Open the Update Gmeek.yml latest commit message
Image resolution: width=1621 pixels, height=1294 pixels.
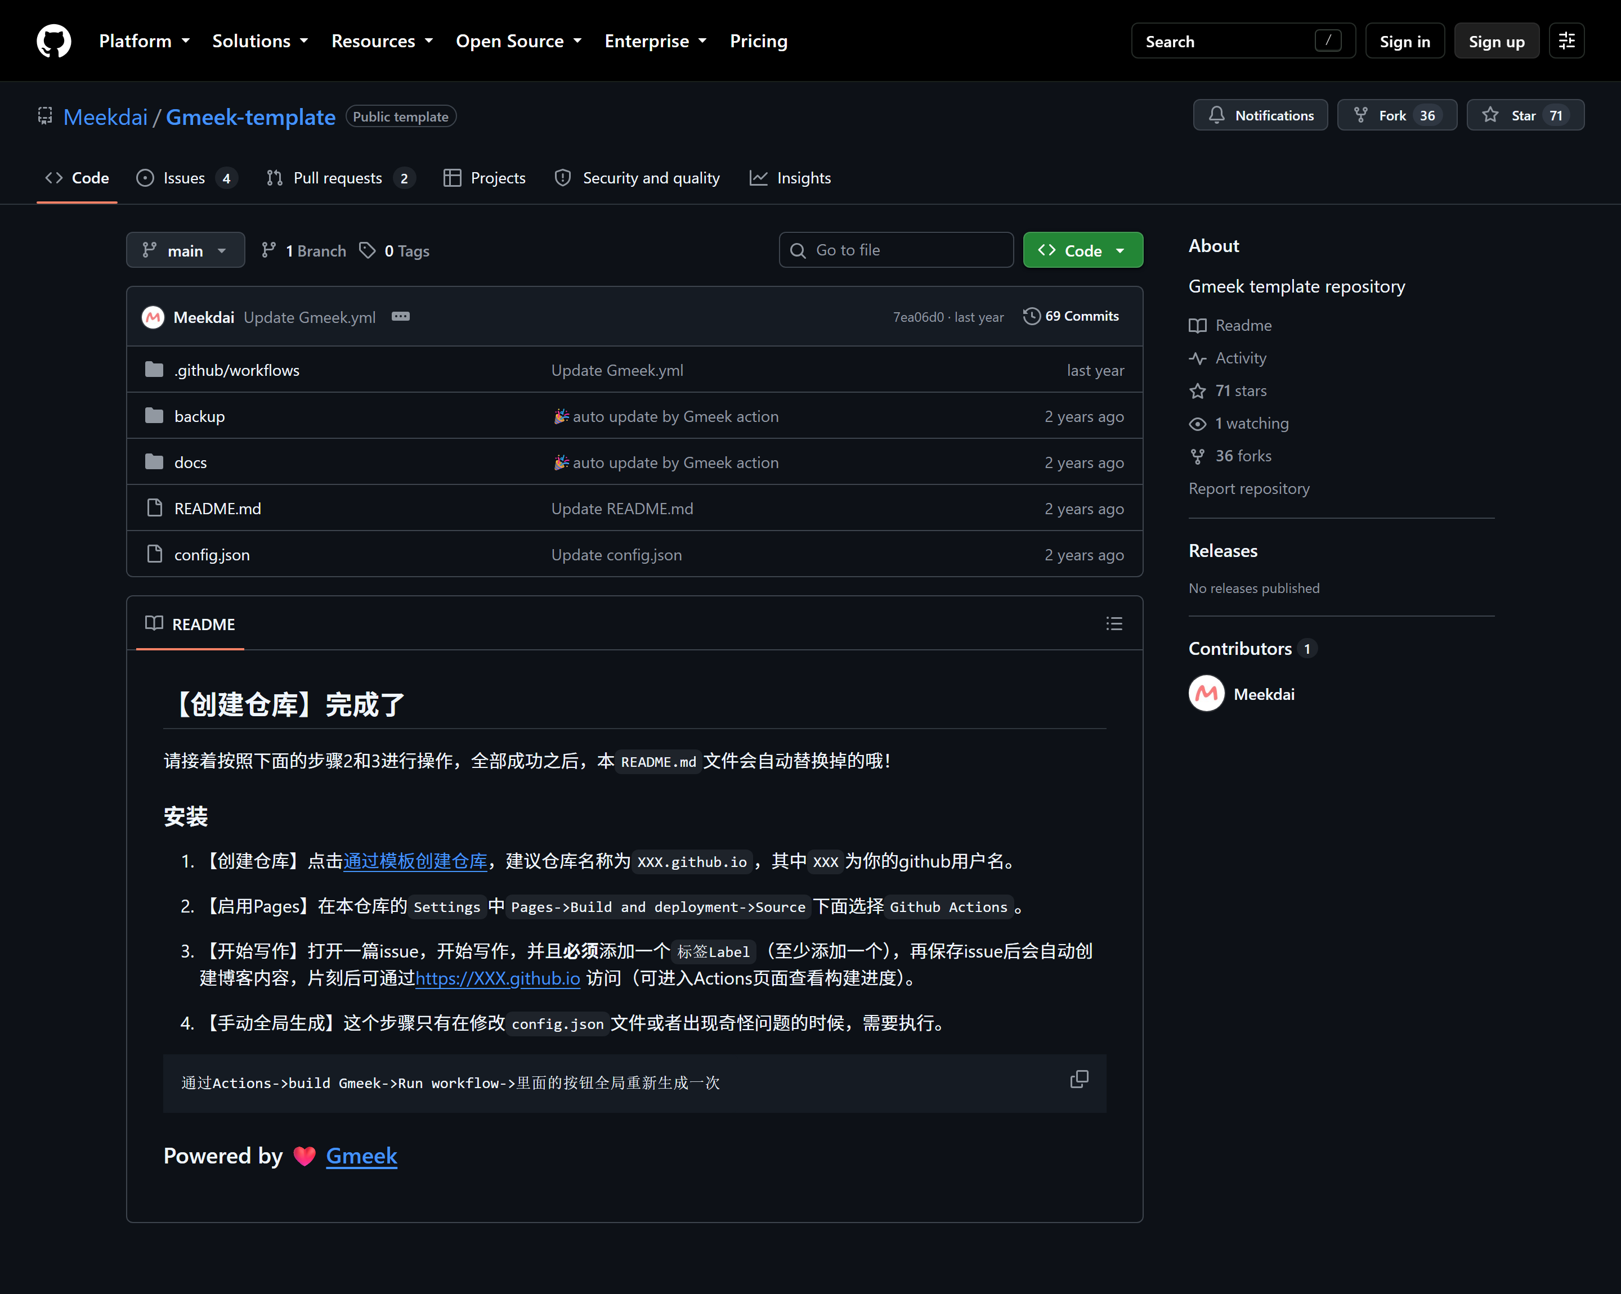click(310, 317)
